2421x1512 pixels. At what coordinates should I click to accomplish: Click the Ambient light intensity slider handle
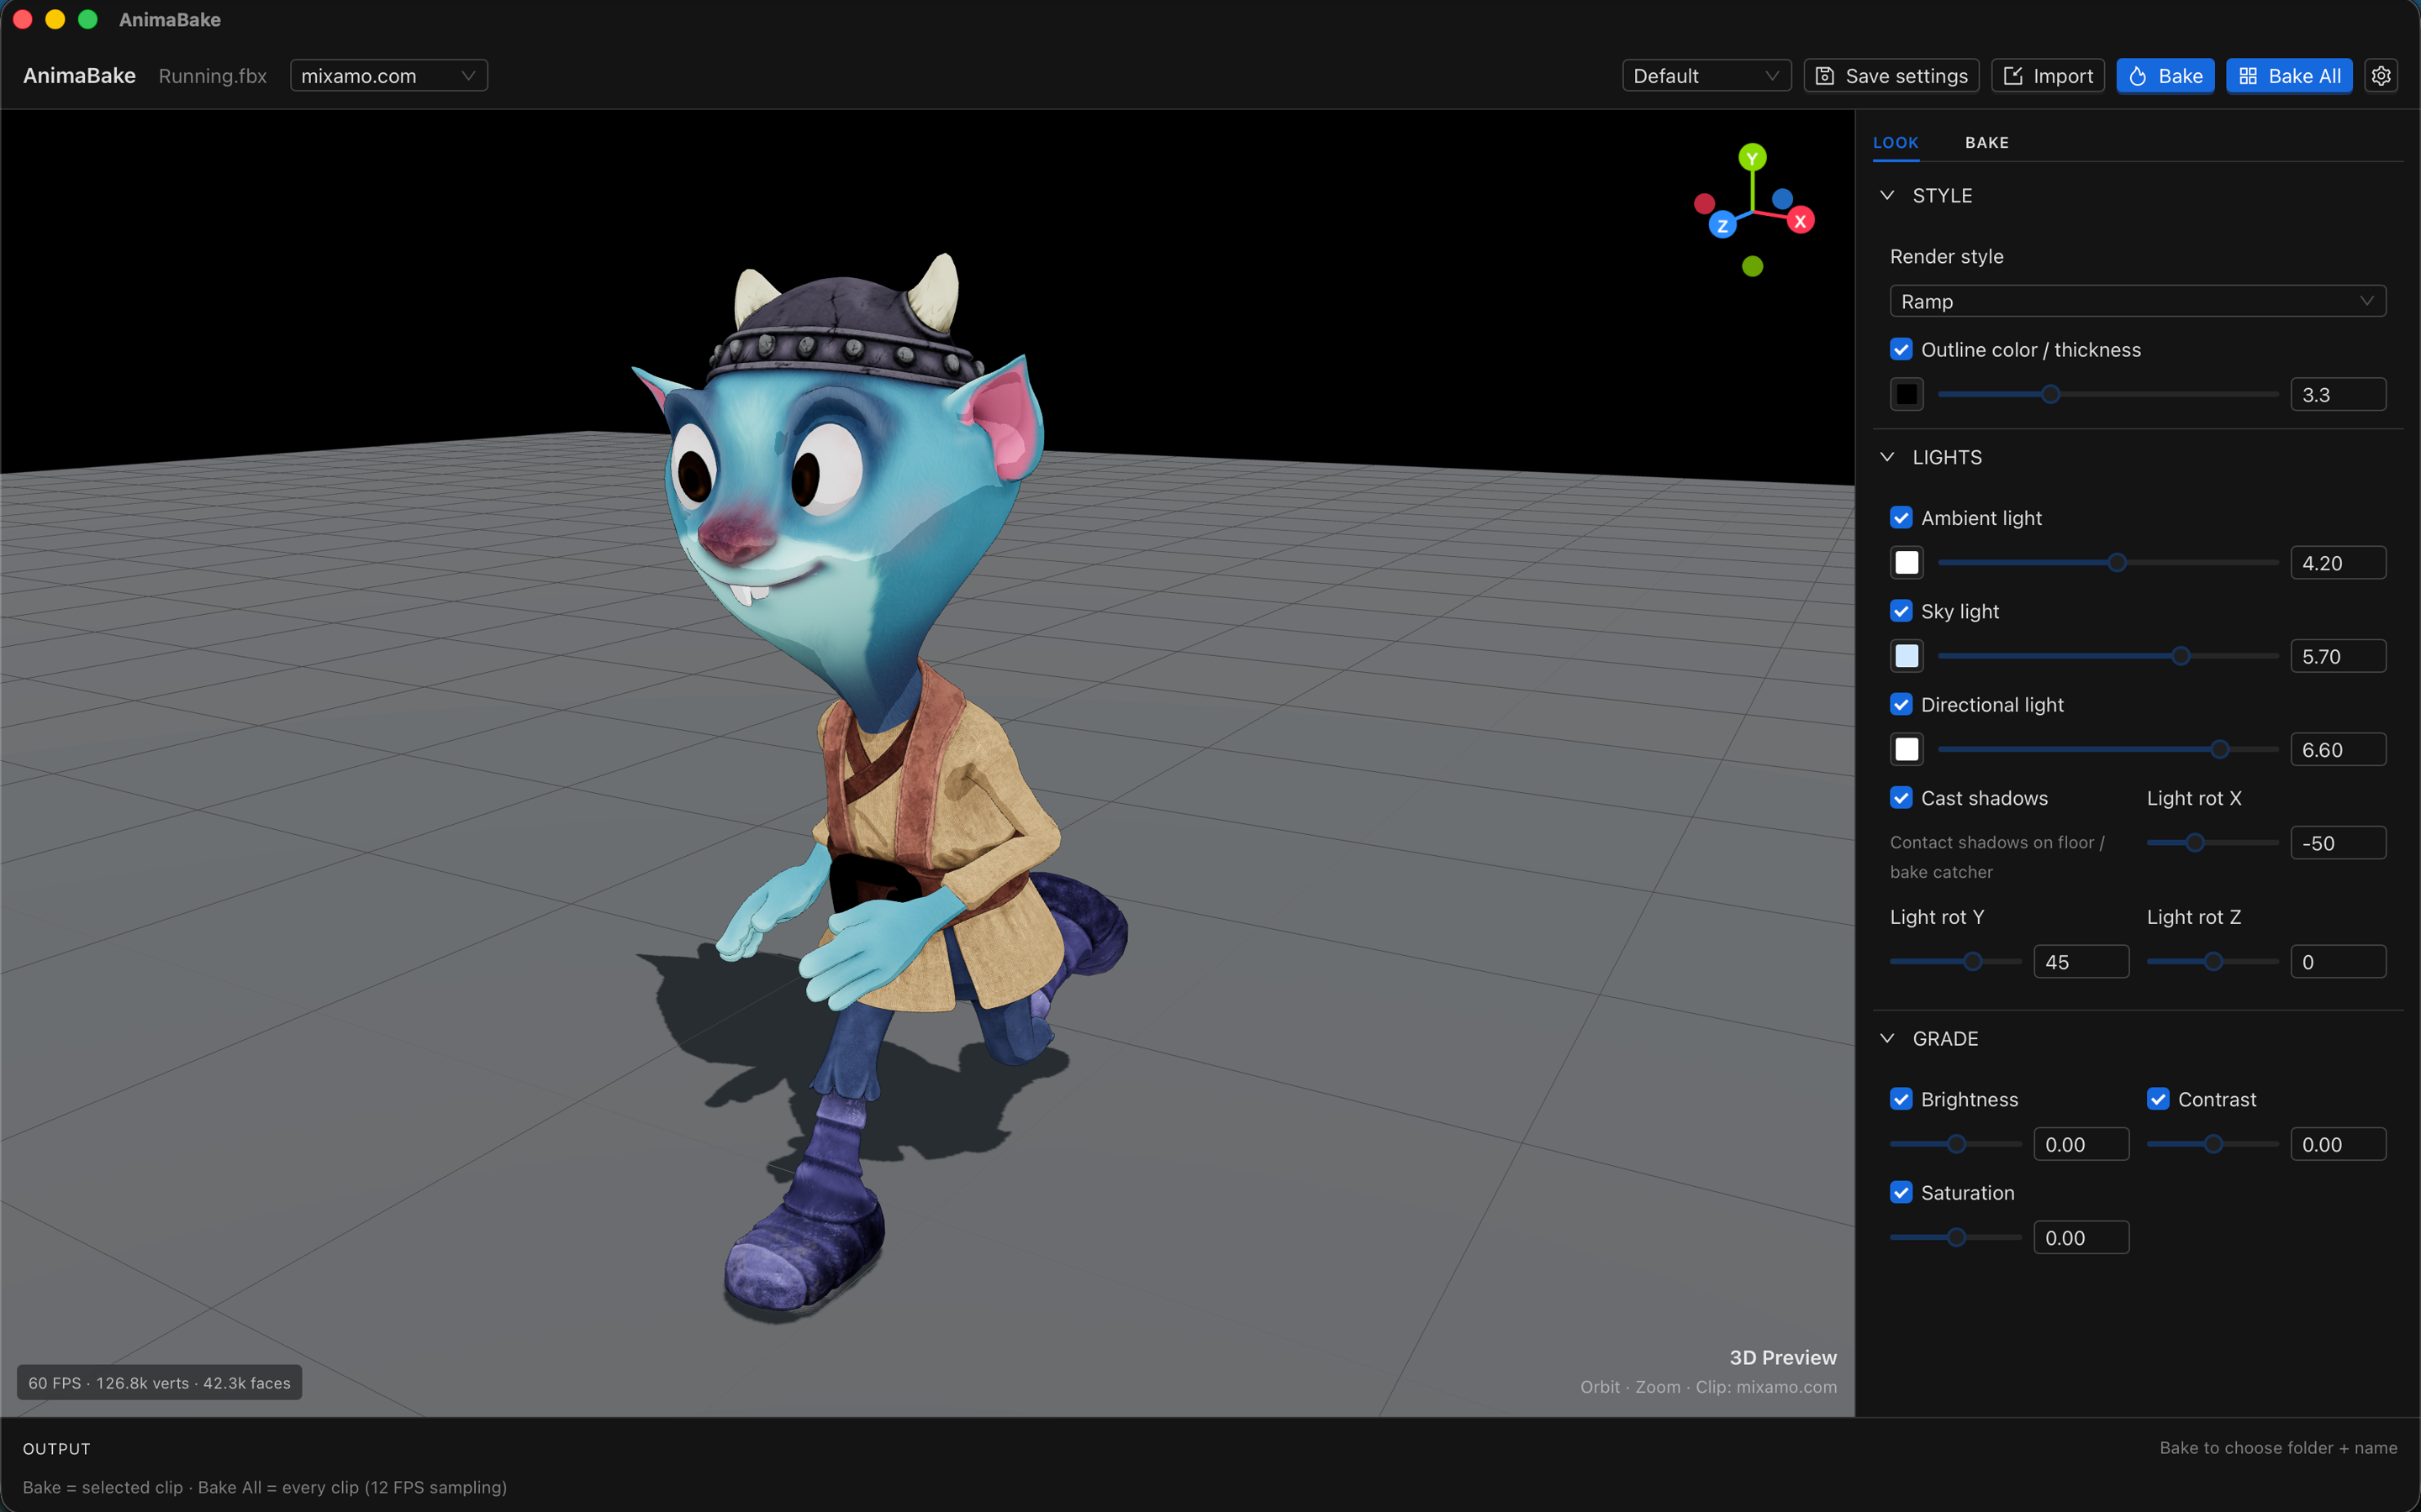[x=2117, y=563]
